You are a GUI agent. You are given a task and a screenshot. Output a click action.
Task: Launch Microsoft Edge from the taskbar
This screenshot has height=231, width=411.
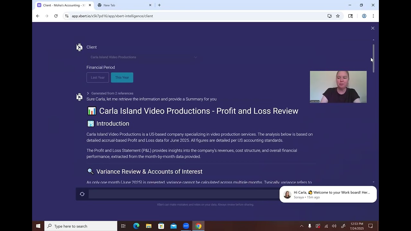point(136,226)
